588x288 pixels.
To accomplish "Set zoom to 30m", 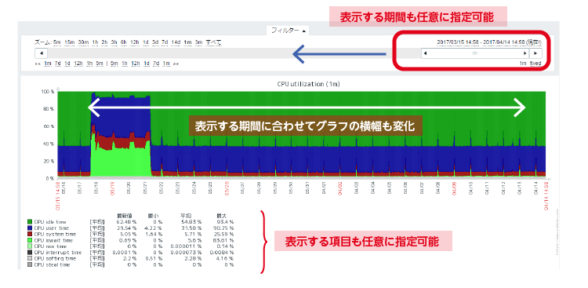I will [x=84, y=42].
